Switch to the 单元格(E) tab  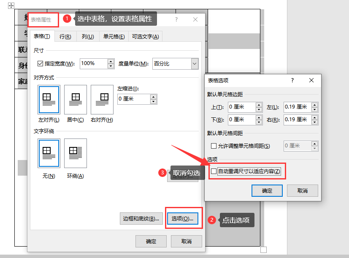[x=114, y=37]
